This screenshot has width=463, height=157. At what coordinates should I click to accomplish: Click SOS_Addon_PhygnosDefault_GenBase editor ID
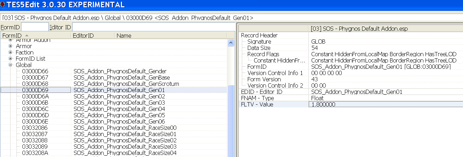click(122, 77)
